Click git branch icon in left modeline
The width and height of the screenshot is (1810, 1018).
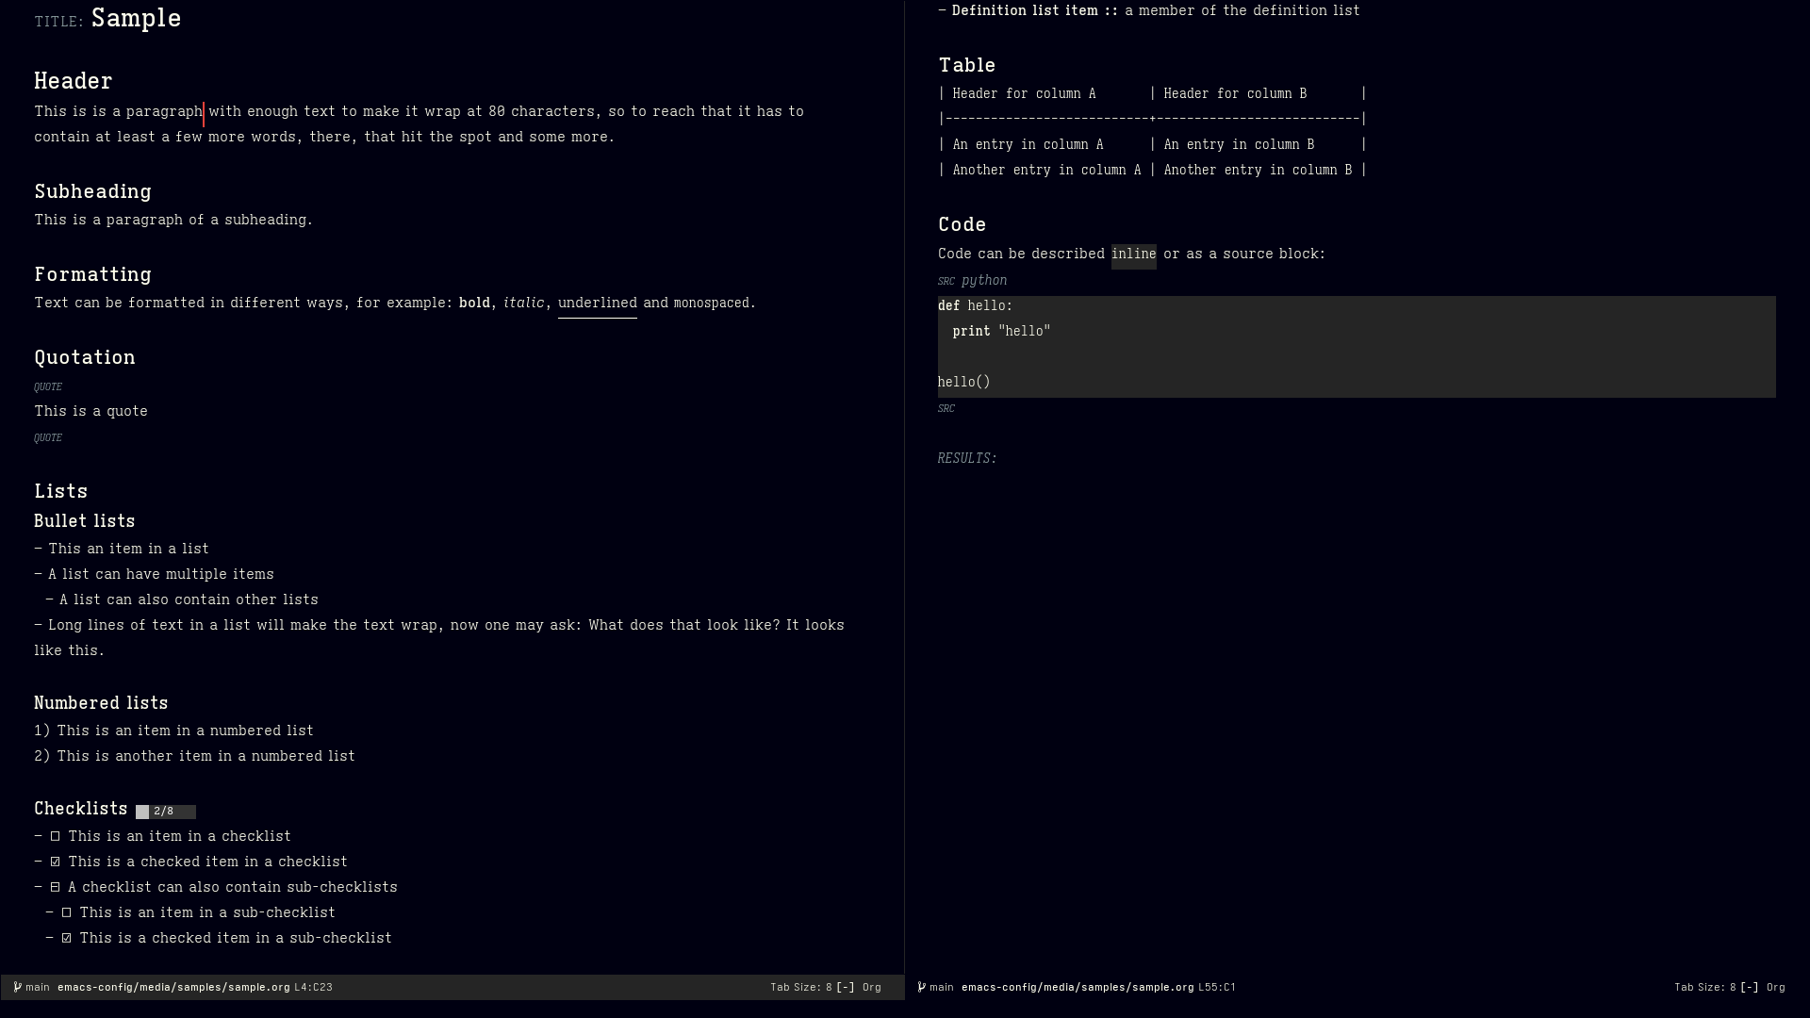[x=18, y=987]
